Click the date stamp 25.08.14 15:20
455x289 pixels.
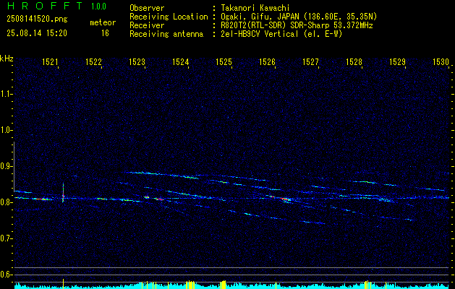[37, 33]
